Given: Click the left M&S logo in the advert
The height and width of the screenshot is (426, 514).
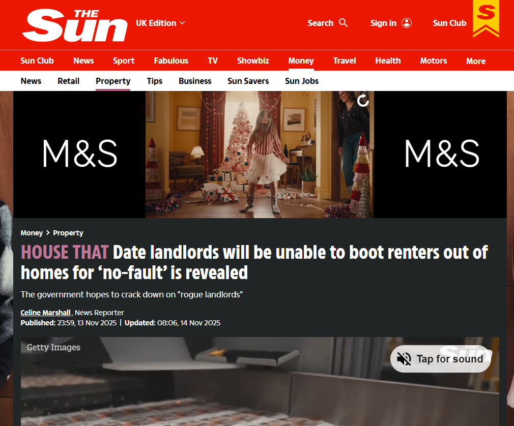Looking at the screenshot, I should point(80,153).
